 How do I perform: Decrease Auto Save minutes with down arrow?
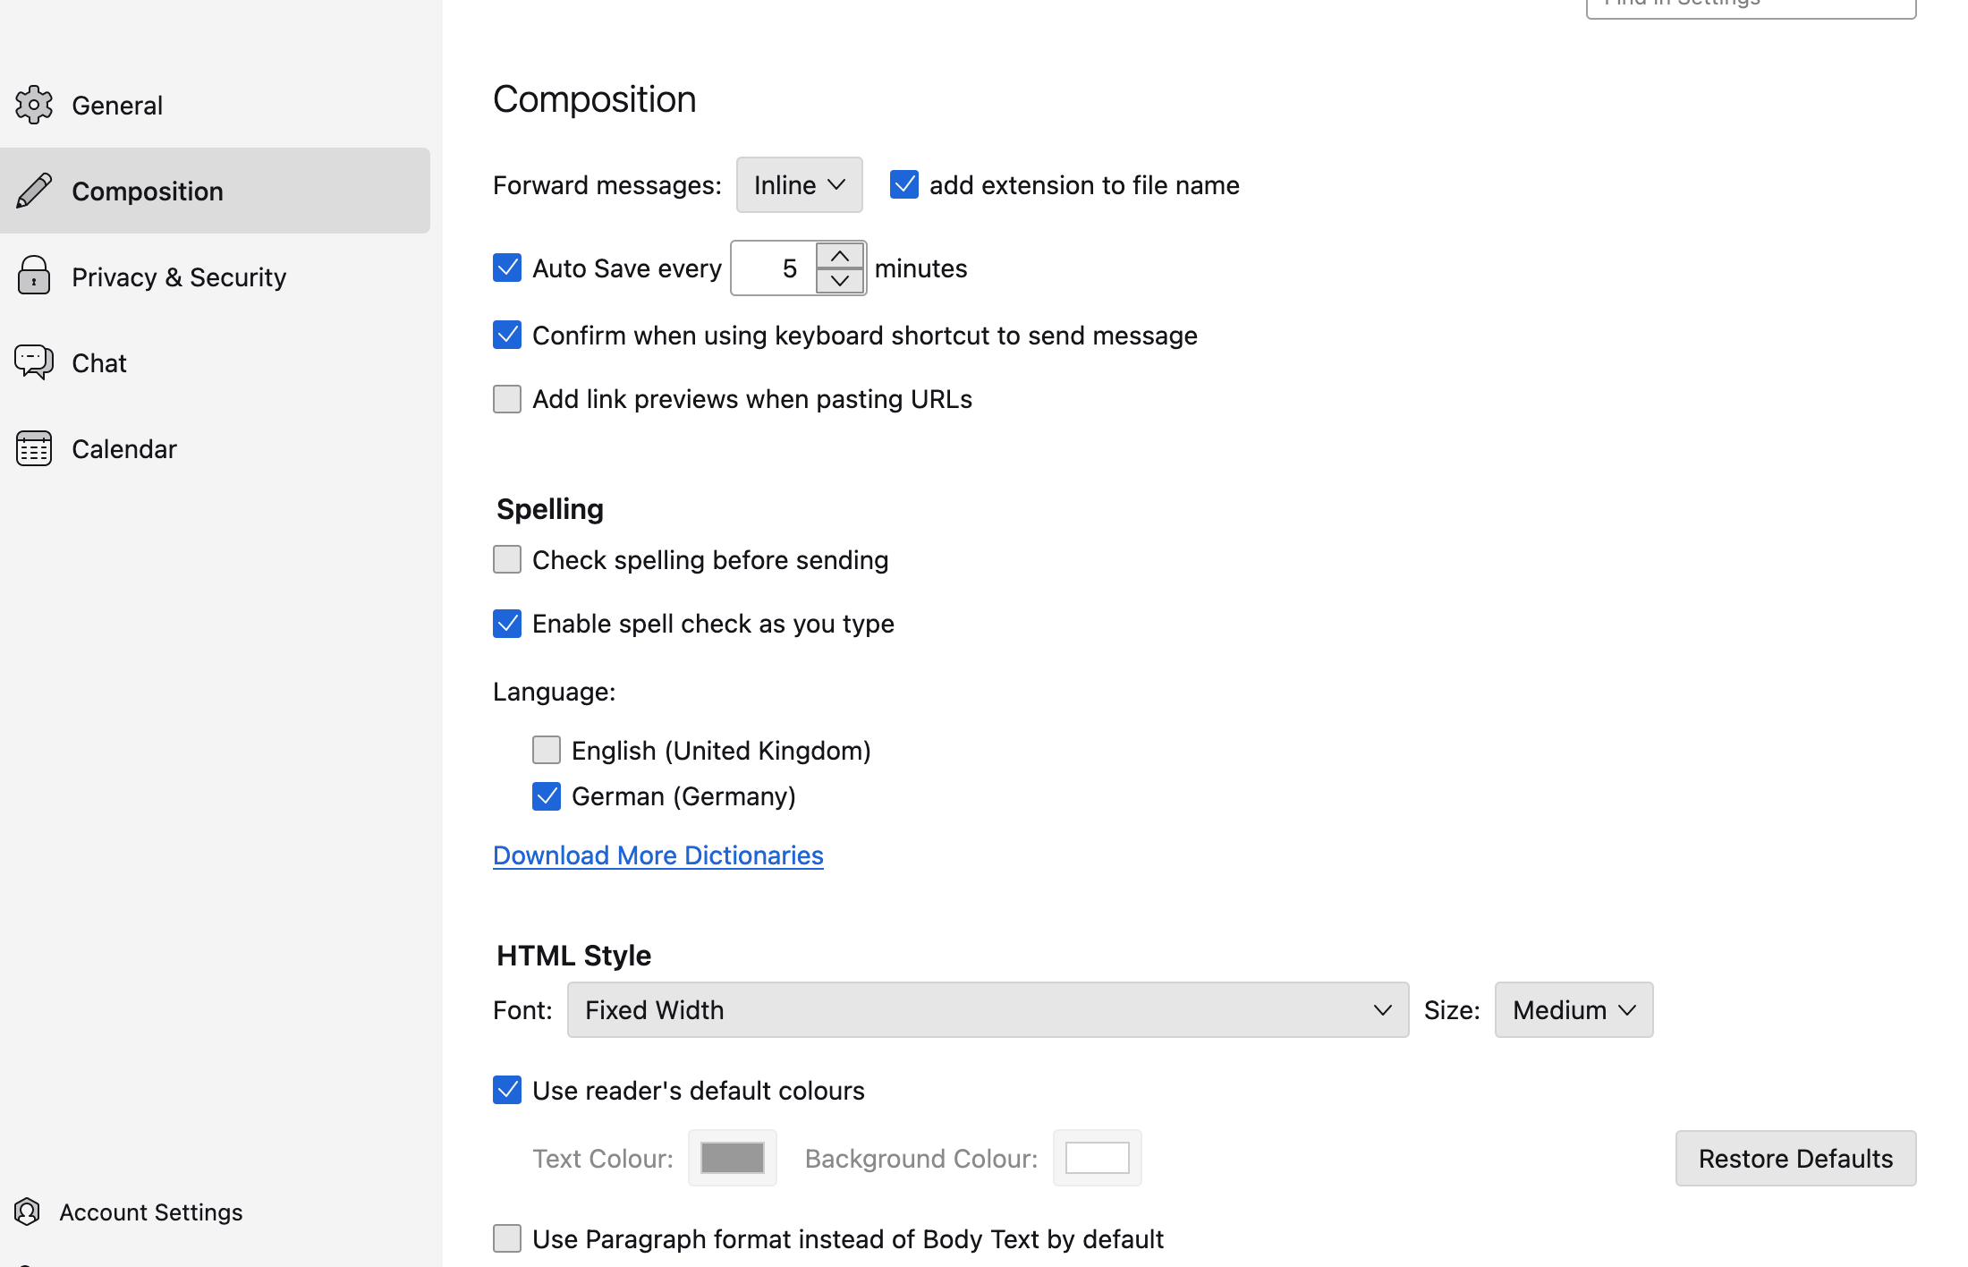point(839,280)
